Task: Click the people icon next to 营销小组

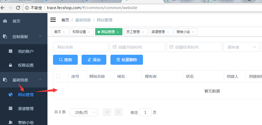Action: pos(11,122)
